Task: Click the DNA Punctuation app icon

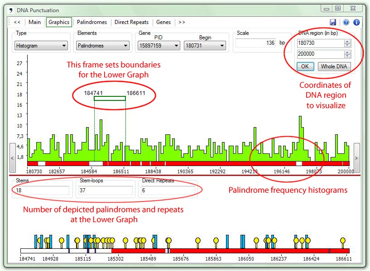Action: click(x=11, y=10)
